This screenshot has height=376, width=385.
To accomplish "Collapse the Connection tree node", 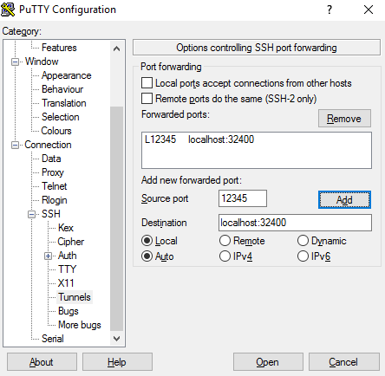I will 15,145.
